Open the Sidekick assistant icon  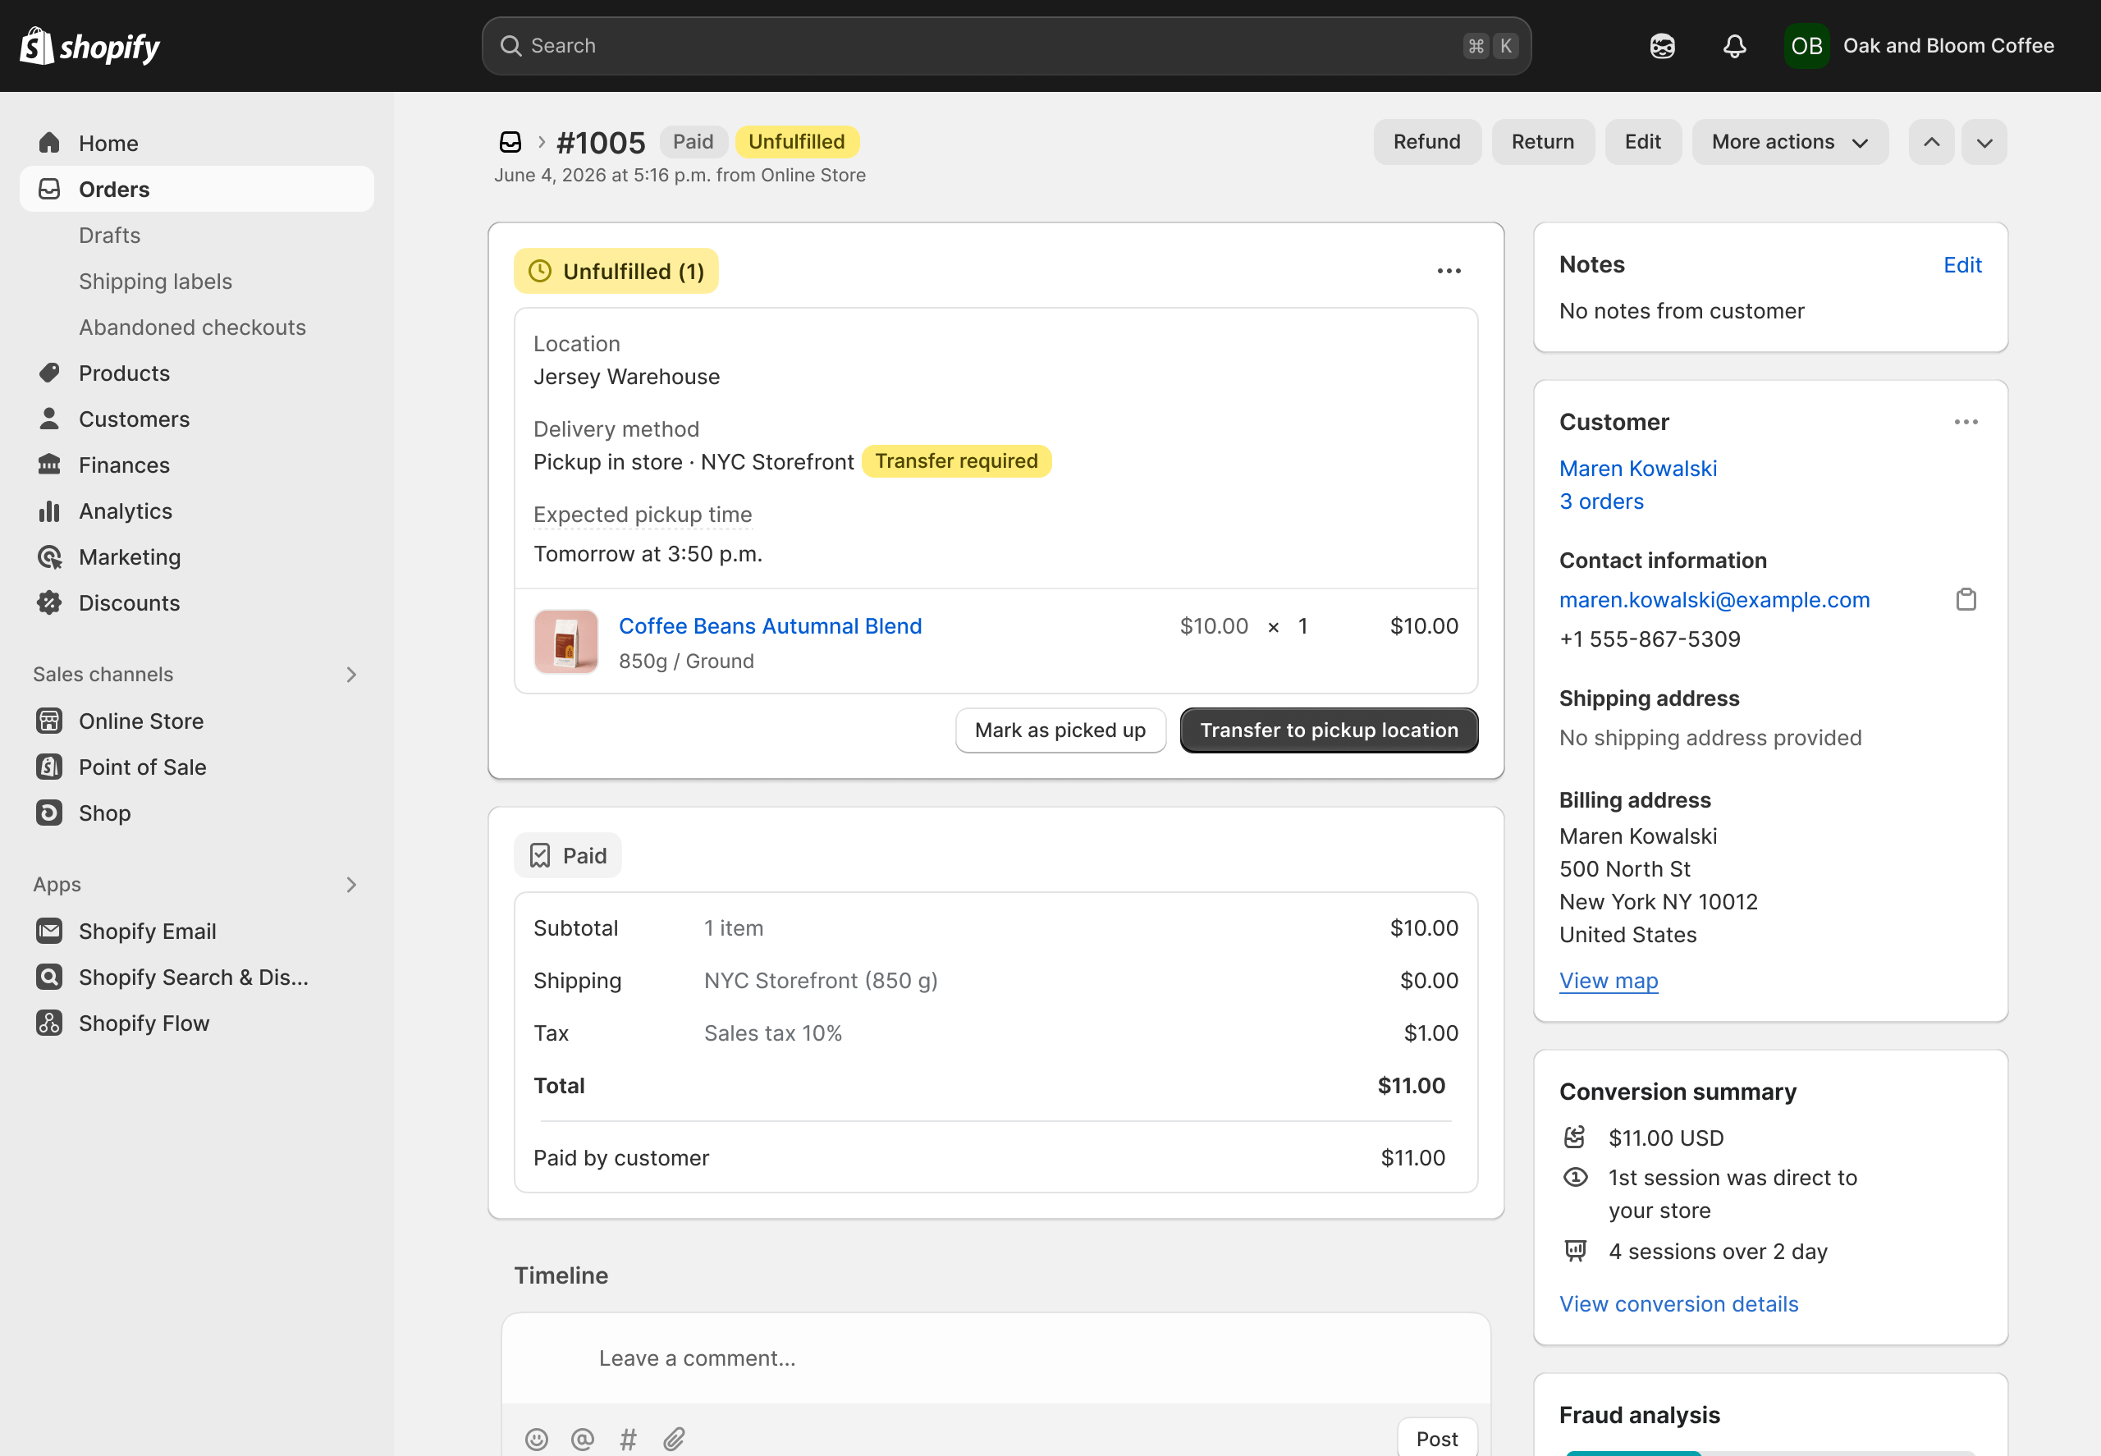point(1662,46)
